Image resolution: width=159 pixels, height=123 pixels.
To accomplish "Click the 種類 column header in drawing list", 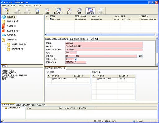I will tap(130, 16).
